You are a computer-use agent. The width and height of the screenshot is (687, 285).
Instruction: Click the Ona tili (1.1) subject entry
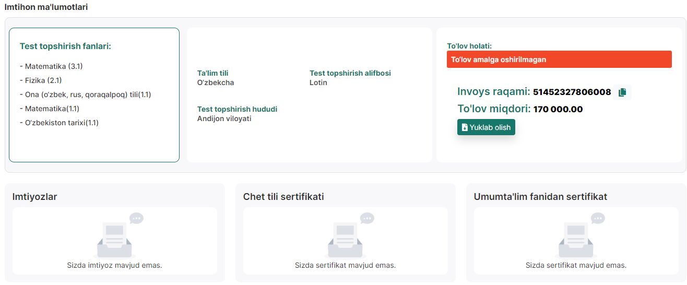click(x=85, y=94)
